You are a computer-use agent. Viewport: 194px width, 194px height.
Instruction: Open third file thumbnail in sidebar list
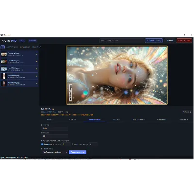click(4, 69)
